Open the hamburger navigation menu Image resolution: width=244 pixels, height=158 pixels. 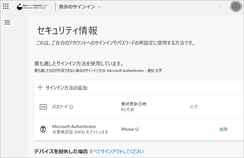click(x=8, y=22)
